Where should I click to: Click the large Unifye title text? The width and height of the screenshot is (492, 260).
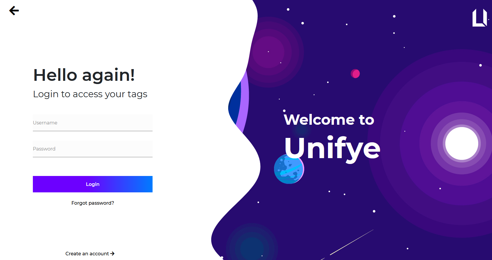[332, 149]
